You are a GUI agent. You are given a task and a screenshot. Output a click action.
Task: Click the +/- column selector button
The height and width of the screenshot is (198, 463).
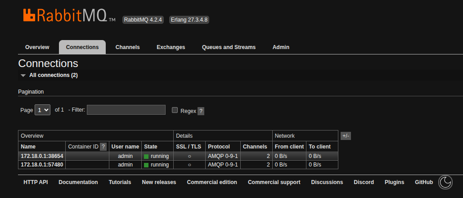[346, 136]
